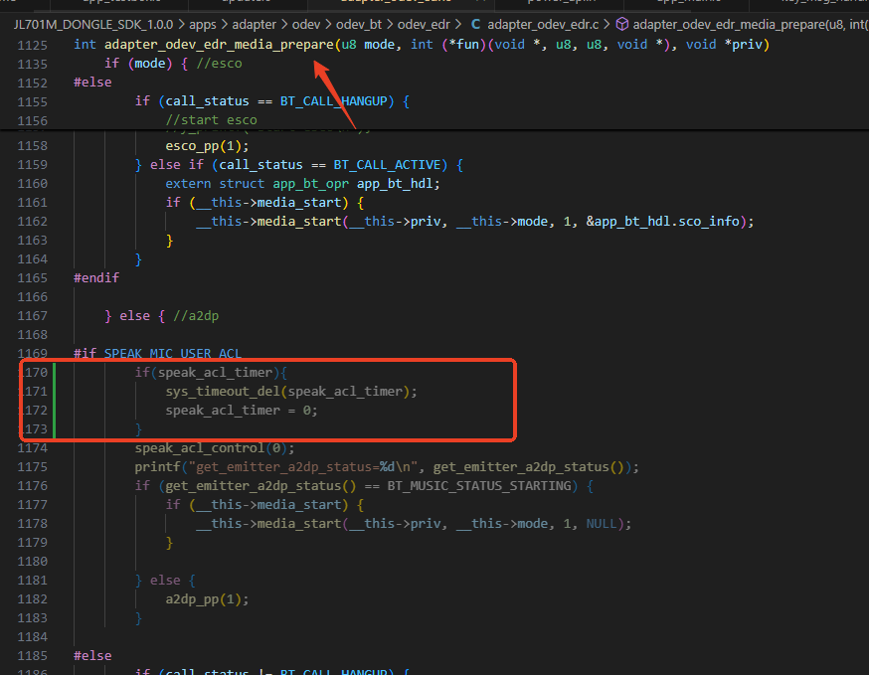Viewport: 869px width, 675px height.
Task: Select adapter_odev_edr_media_prepare symbol in the breadcrumb
Action: point(751,25)
